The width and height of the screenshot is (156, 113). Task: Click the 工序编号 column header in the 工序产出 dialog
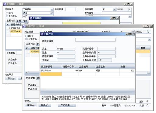point(87,67)
